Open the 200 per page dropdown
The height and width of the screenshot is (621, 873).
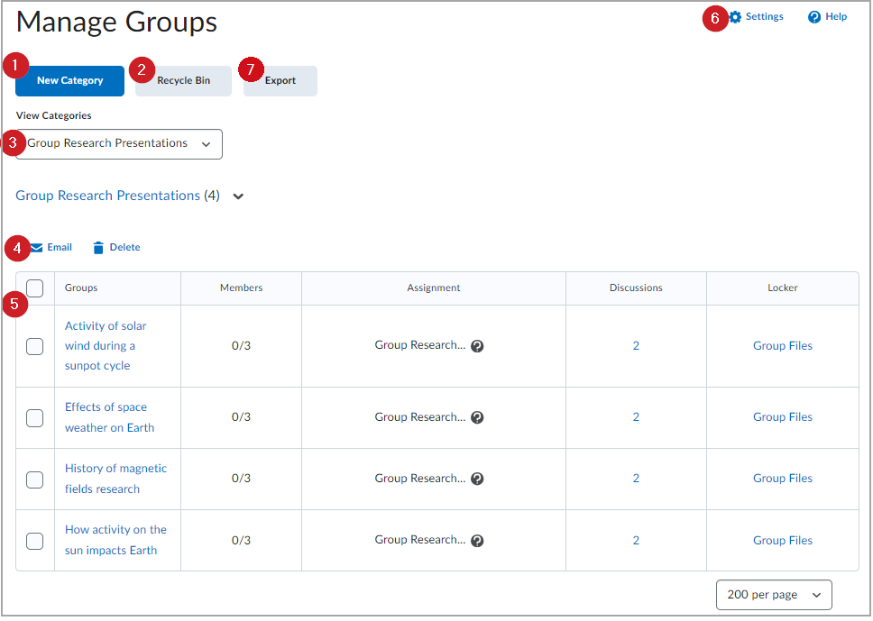pyautogui.click(x=774, y=595)
